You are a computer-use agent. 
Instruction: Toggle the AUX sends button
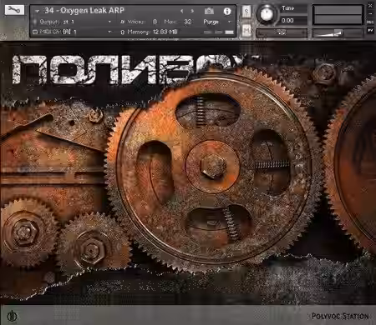(370, 22)
